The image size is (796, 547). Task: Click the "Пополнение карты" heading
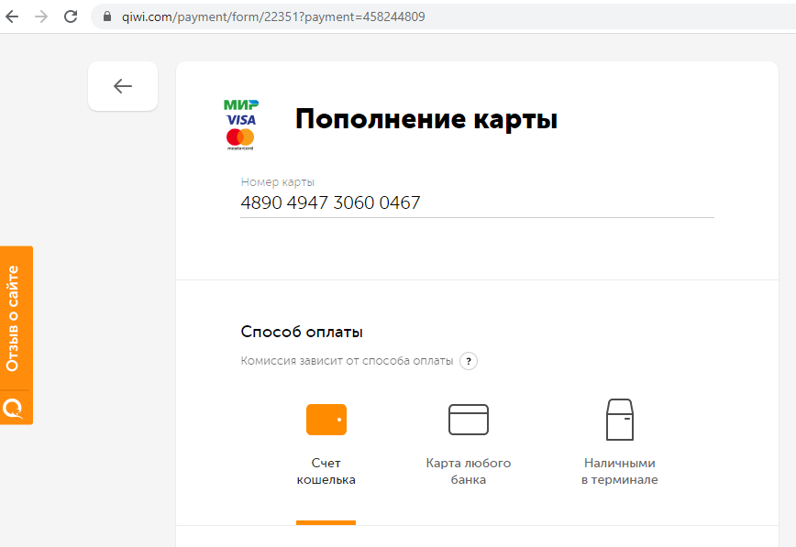426,120
